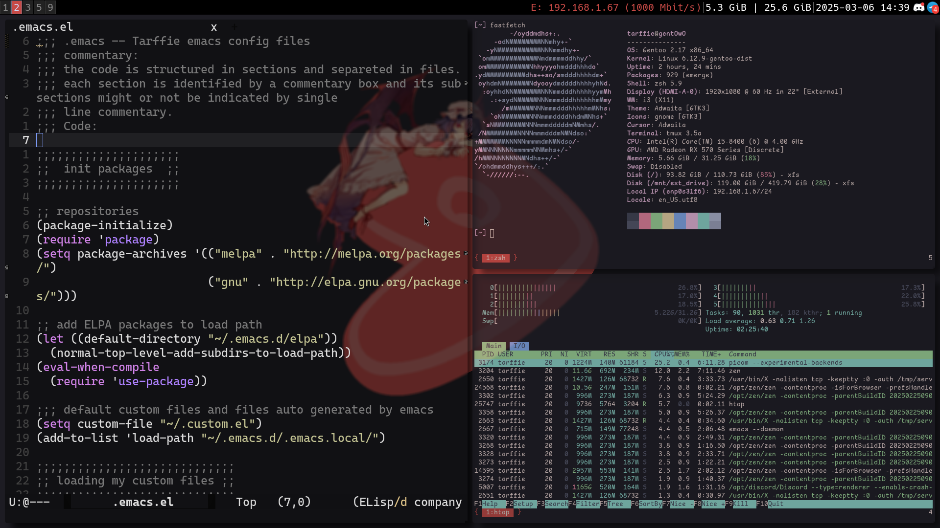Sort htop processes by CPU% column
The width and height of the screenshot is (940, 528).
(x=663, y=354)
